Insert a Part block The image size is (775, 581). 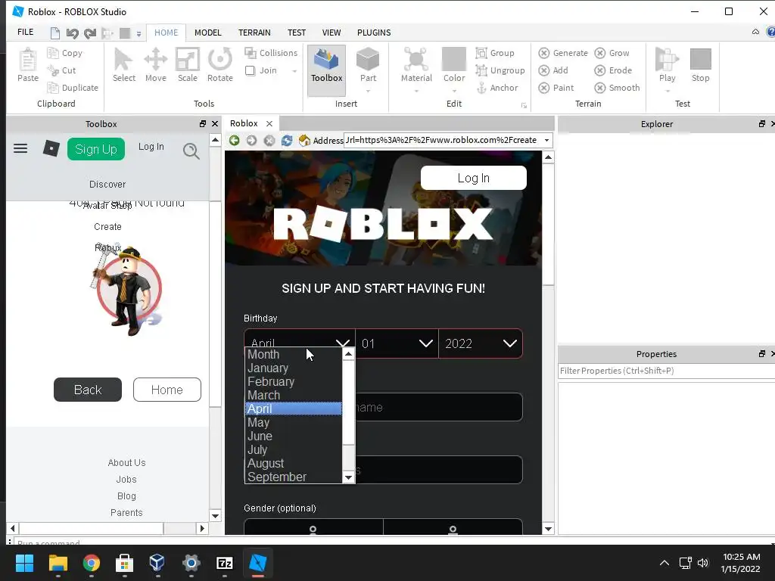coord(369,65)
